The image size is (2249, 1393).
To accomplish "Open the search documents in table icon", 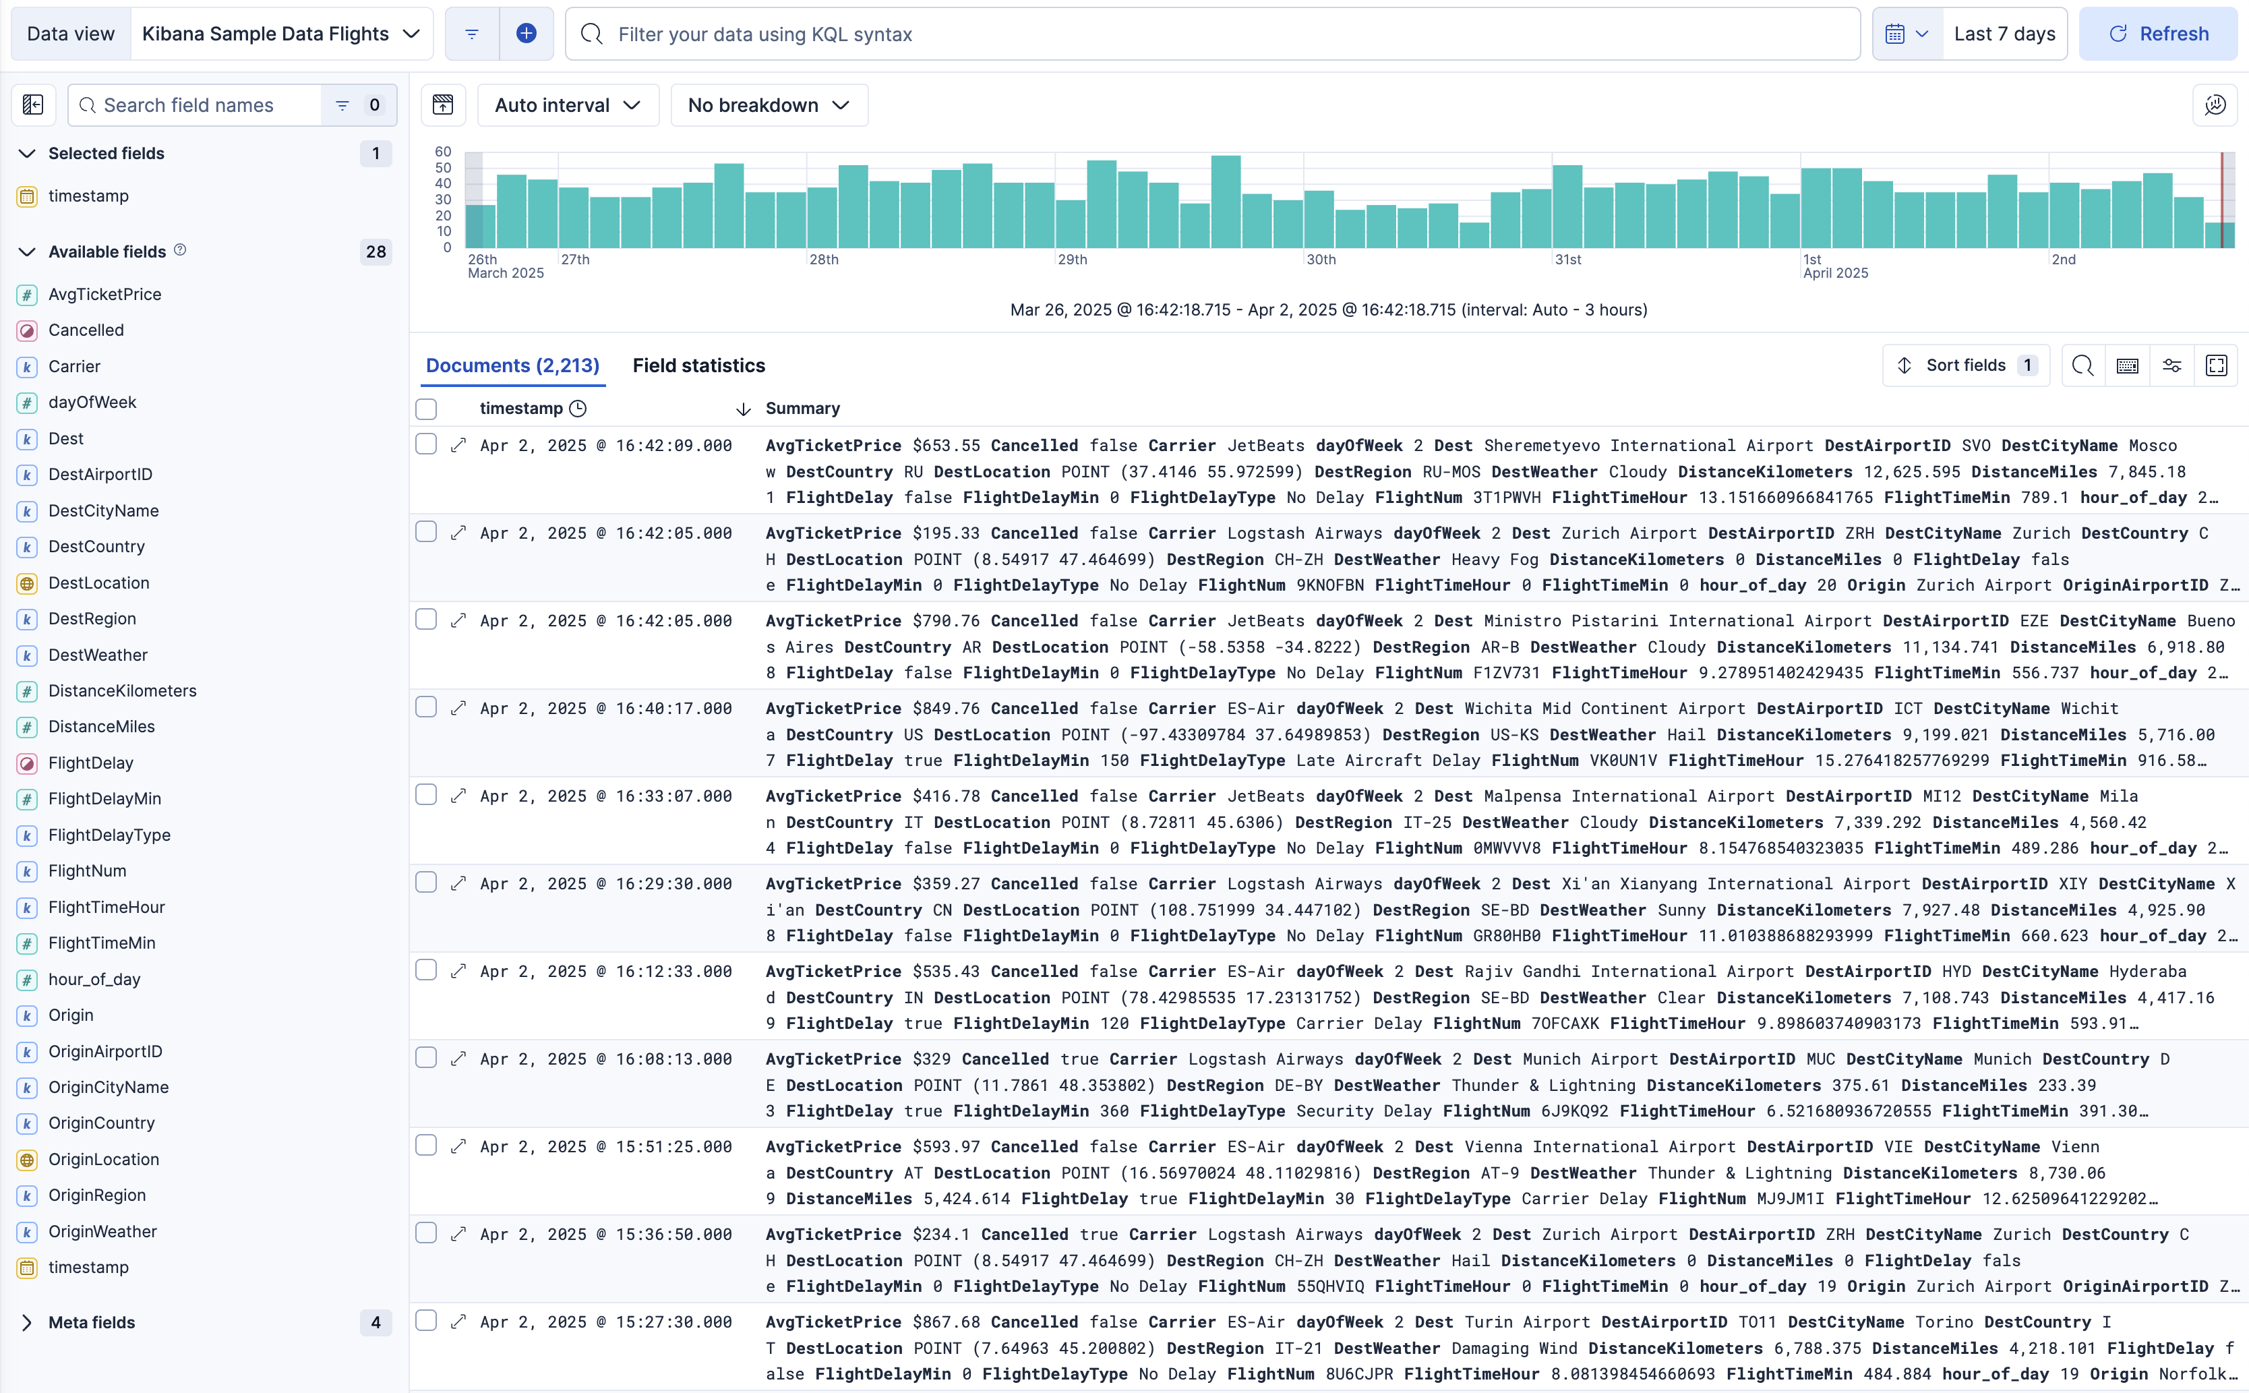I will click(x=2083, y=365).
